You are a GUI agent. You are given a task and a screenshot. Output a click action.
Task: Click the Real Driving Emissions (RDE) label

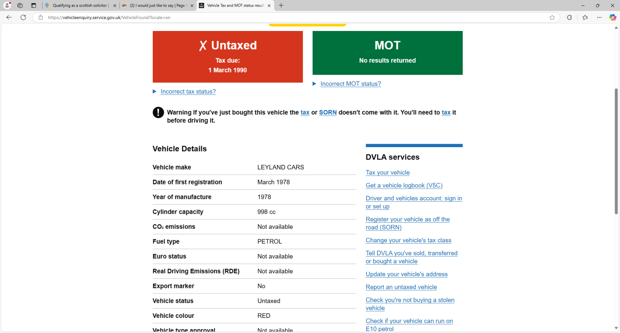pos(196,271)
